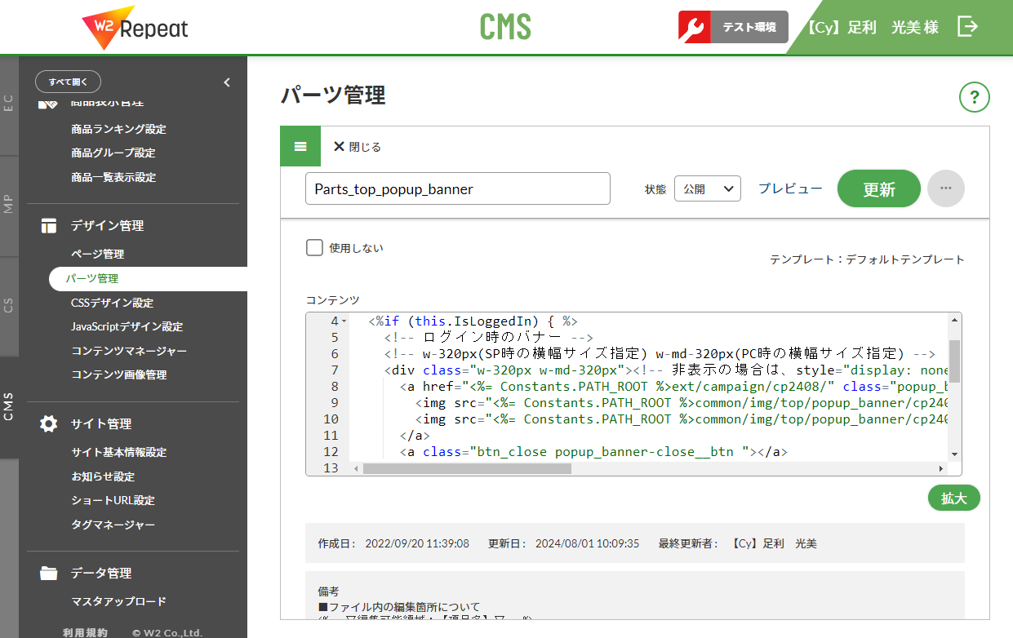Click the wrench test environment icon
Screen dimensions: 1013x638
point(695,27)
